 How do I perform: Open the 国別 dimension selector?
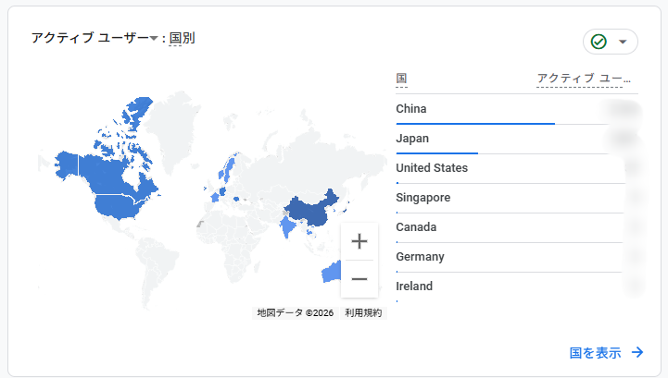click(x=182, y=38)
